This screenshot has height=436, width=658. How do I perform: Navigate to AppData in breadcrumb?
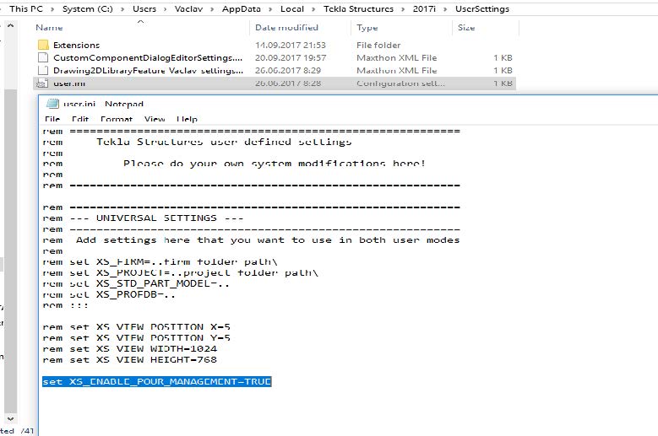[x=242, y=8]
